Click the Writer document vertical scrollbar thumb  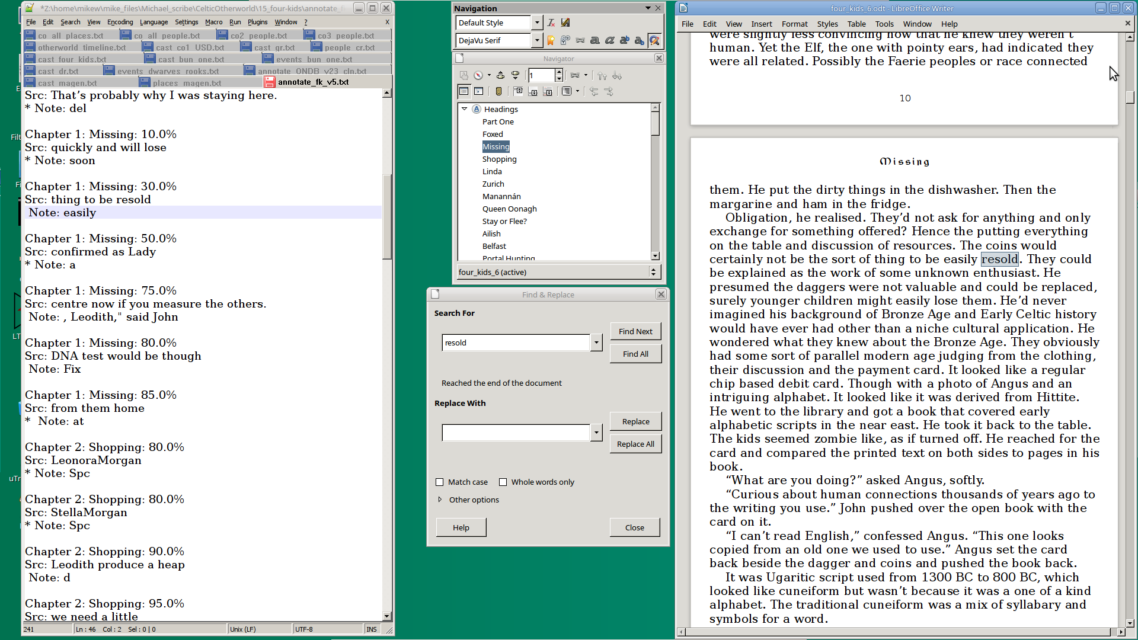(x=1130, y=97)
